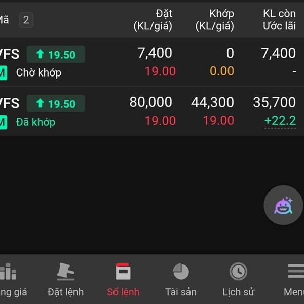Open the Đặt lệnh gavel icon
This screenshot has height=304, width=304.
(65, 272)
